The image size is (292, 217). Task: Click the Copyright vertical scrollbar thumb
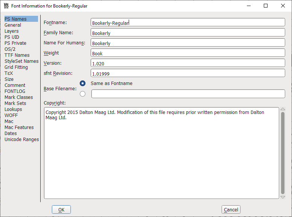tap(283, 153)
